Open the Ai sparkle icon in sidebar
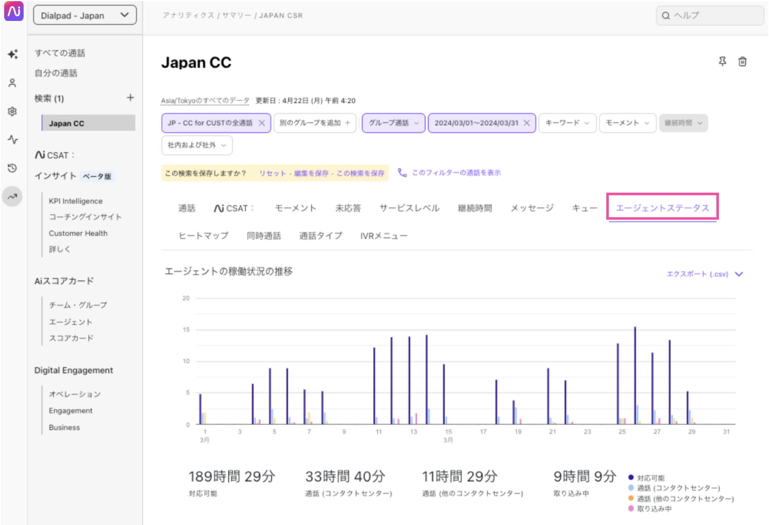 click(13, 54)
